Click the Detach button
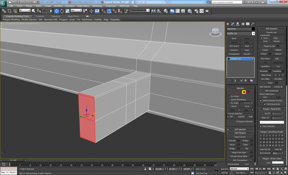 pyautogui.click(x=278, y=54)
